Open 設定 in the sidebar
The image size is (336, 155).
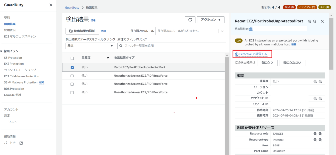(7, 115)
